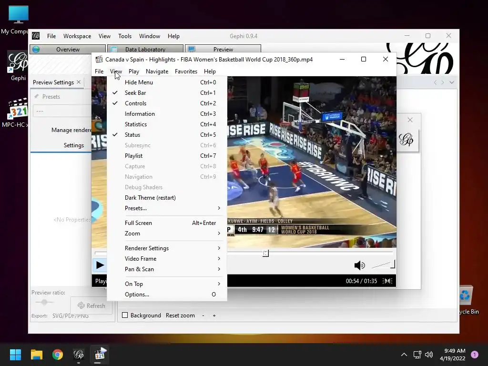Click Reset zoom in Gephi preview
Viewport: 488px width, 366px height.
point(180,315)
